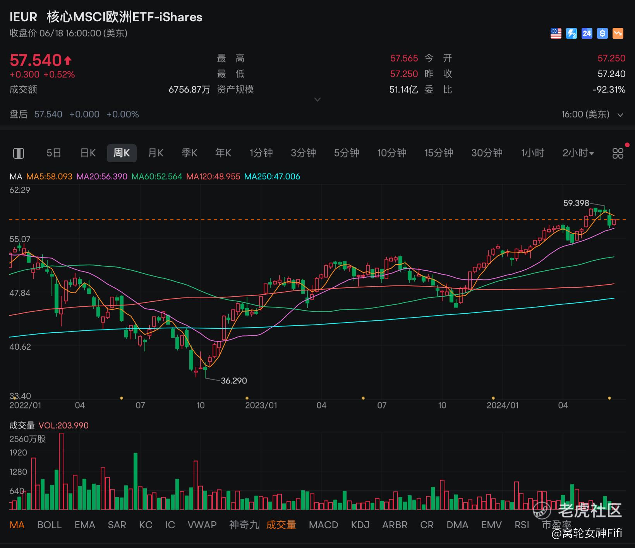This screenshot has height=548, width=635.
Task: Click the US flag market icon
Action: click(x=556, y=33)
